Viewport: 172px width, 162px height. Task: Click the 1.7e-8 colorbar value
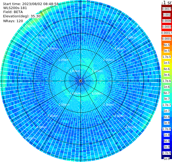(x=167, y=129)
